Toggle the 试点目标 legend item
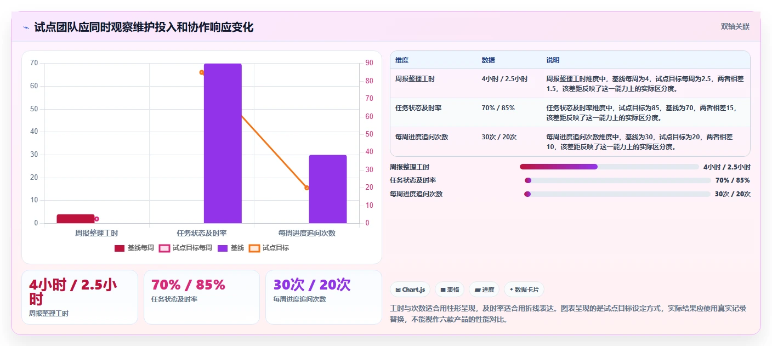The image size is (772, 346). pyautogui.click(x=269, y=248)
